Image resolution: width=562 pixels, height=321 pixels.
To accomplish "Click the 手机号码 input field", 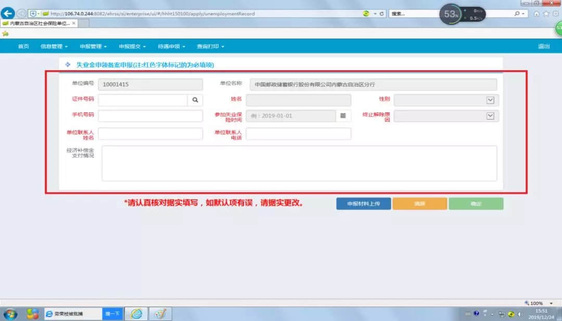I will [150, 116].
